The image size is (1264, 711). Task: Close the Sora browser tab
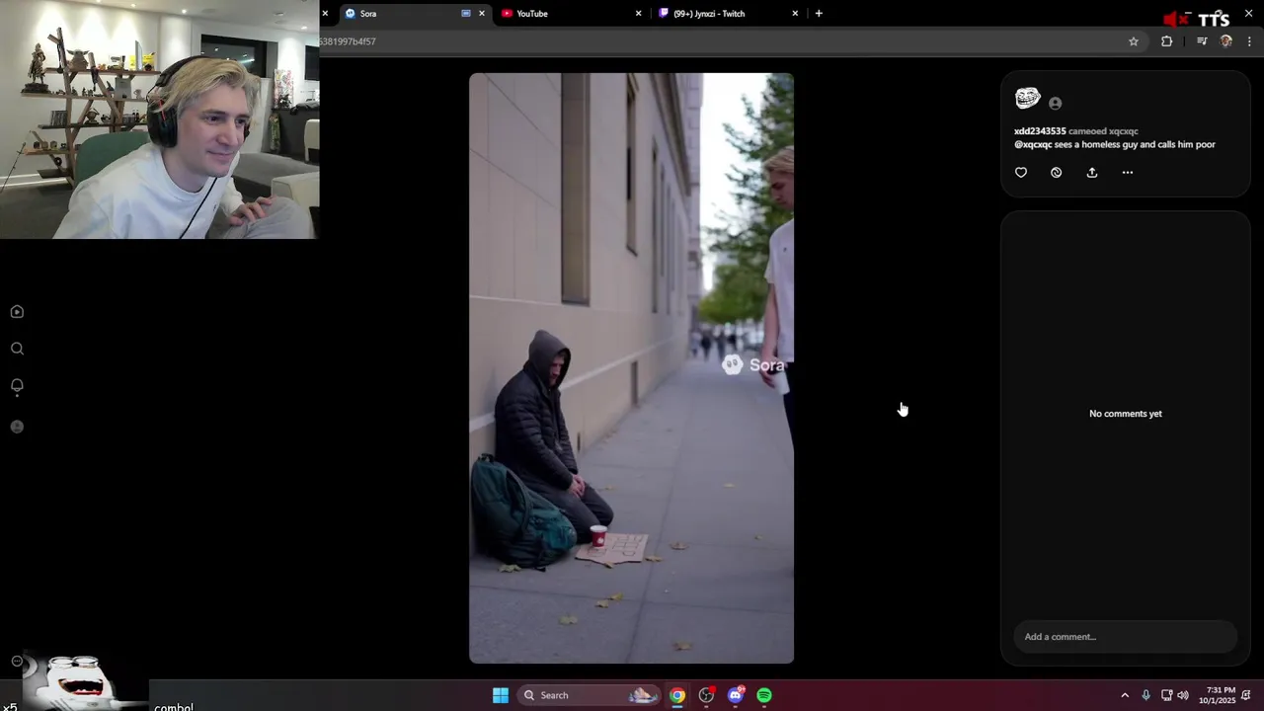point(482,14)
